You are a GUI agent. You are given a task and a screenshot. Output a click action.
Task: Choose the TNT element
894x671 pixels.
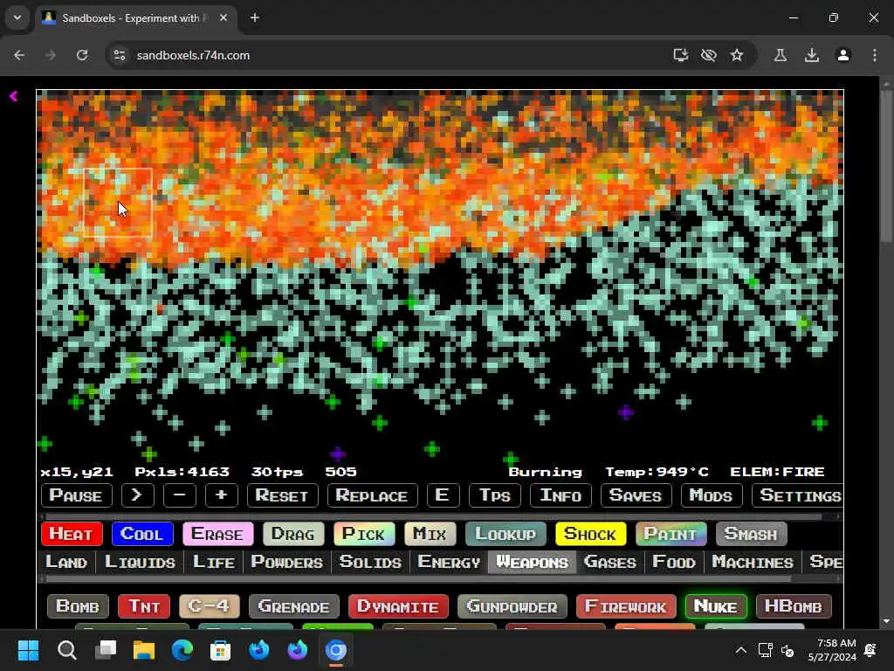[144, 606]
